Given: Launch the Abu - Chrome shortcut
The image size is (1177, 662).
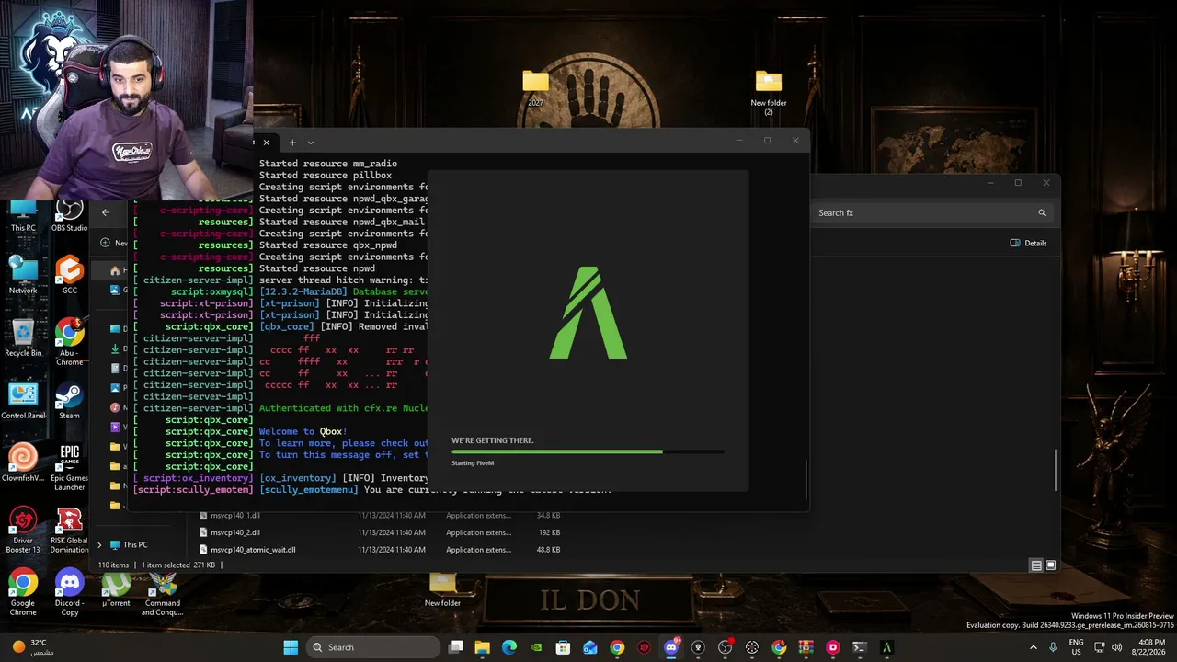Looking at the screenshot, I should [69, 341].
